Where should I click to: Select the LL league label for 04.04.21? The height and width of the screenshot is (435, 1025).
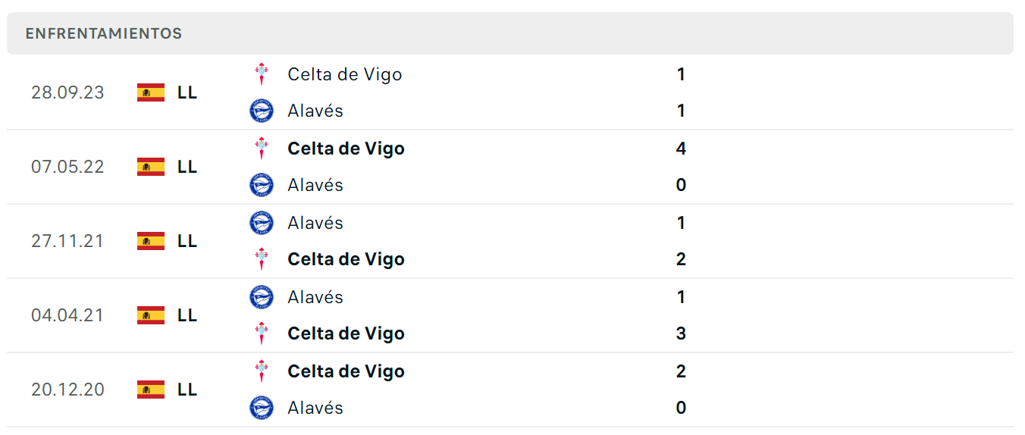tap(187, 315)
